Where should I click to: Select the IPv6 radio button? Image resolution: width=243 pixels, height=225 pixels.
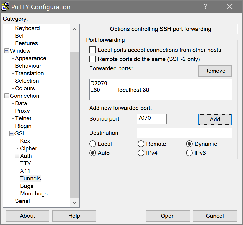[189, 153]
